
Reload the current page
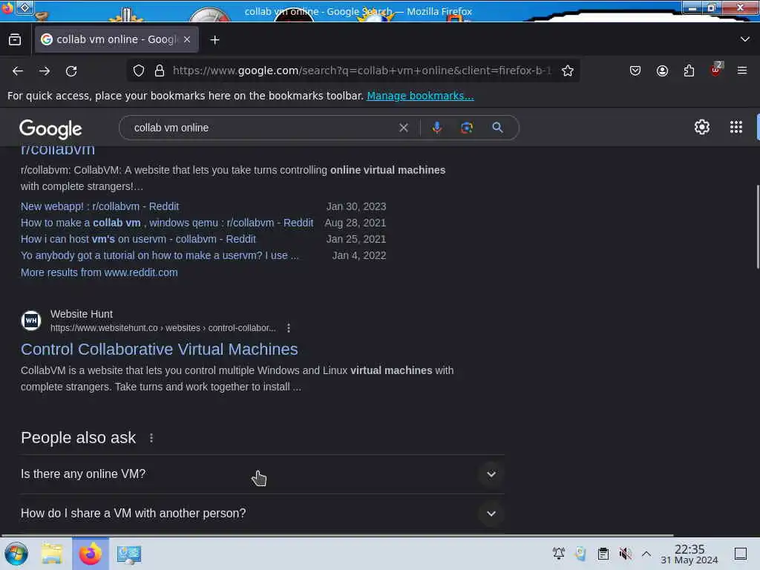[x=71, y=71]
